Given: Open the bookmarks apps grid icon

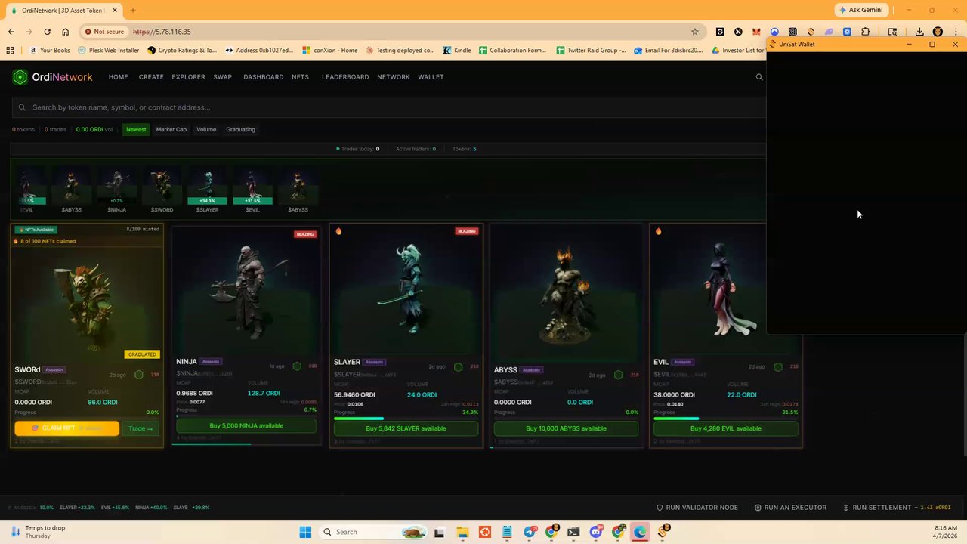Looking at the screenshot, I should (x=10, y=51).
